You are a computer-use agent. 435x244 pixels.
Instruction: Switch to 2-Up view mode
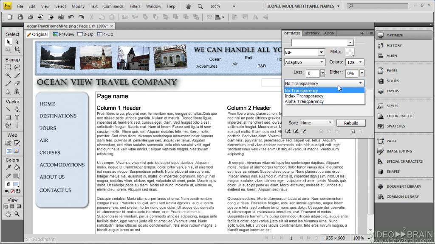pos(85,34)
